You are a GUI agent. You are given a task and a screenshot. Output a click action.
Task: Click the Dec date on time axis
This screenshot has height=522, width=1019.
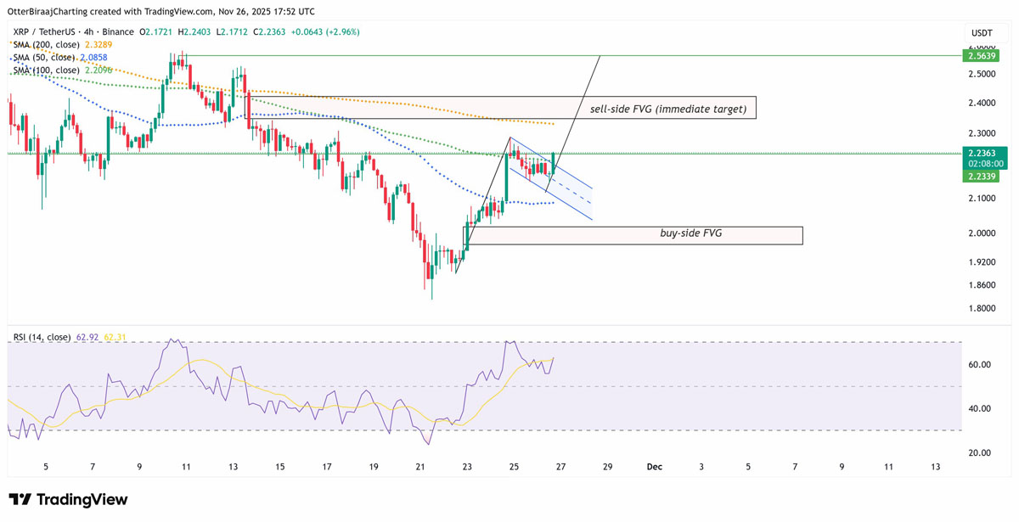654,466
